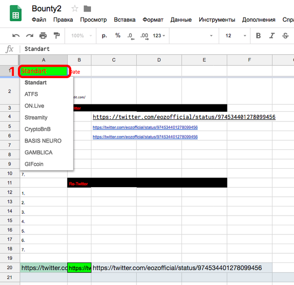
Task: Open the font size 12 dropdown
Action: coord(235,35)
